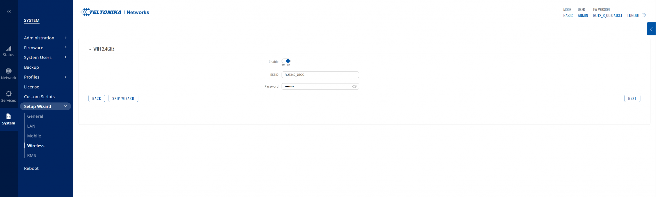The image size is (656, 197).
Task: Open the LAN wizard step
Action: coord(31,126)
